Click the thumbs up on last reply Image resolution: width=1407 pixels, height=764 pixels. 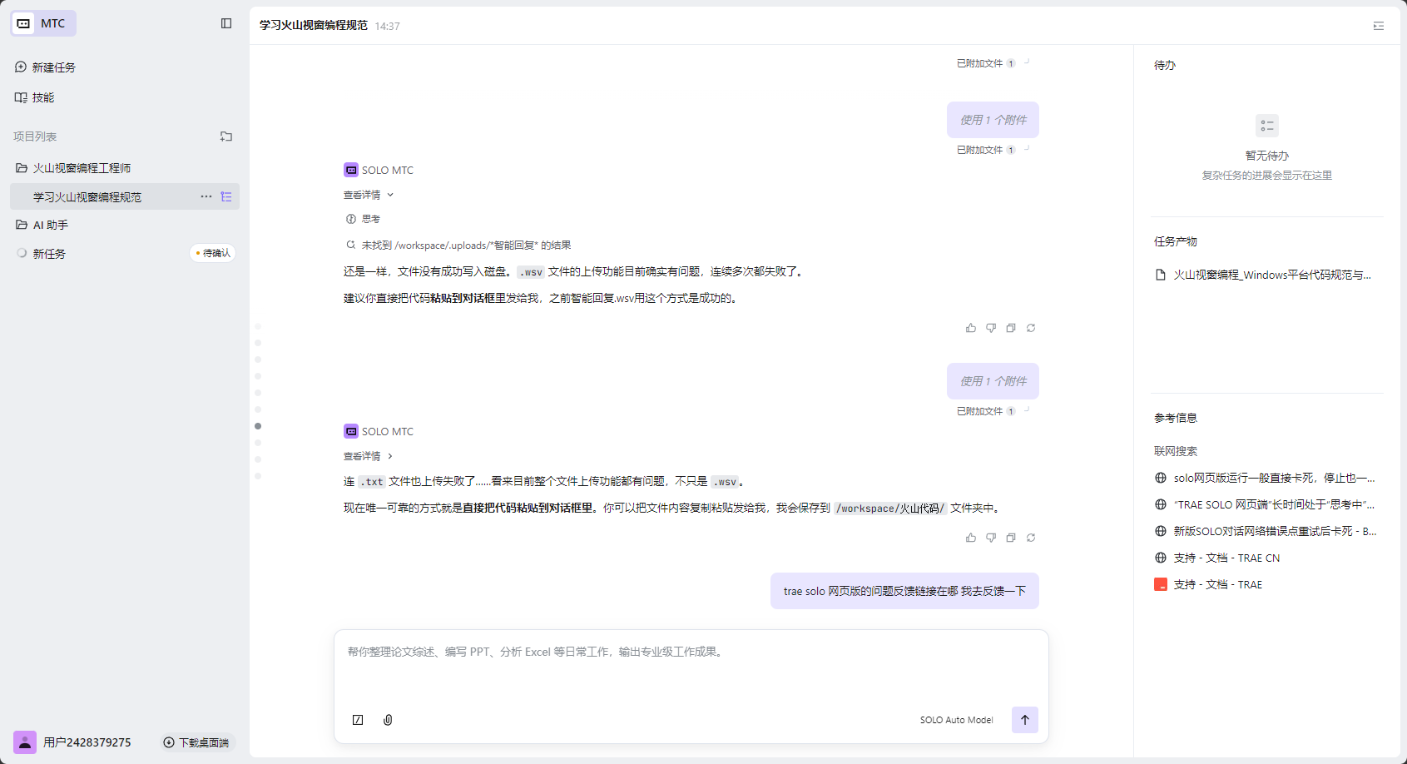tap(970, 538)
